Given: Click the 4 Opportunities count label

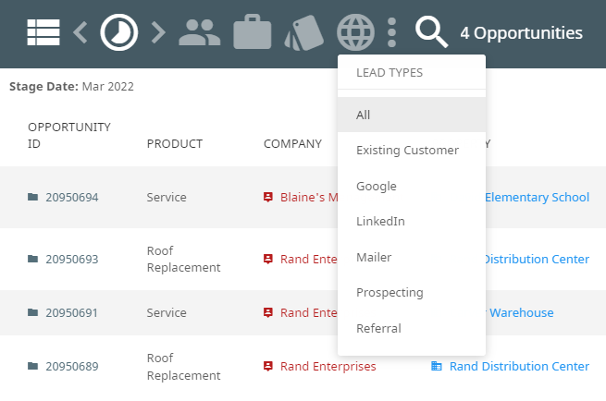Looking at the screenshot, I should click(522, 33).
